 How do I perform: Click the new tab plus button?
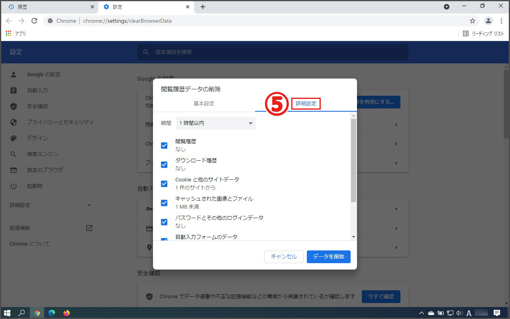coord(203,7)
